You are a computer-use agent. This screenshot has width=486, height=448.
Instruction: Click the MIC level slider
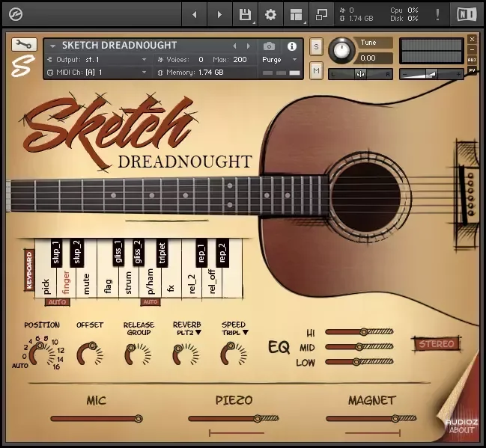97,419
